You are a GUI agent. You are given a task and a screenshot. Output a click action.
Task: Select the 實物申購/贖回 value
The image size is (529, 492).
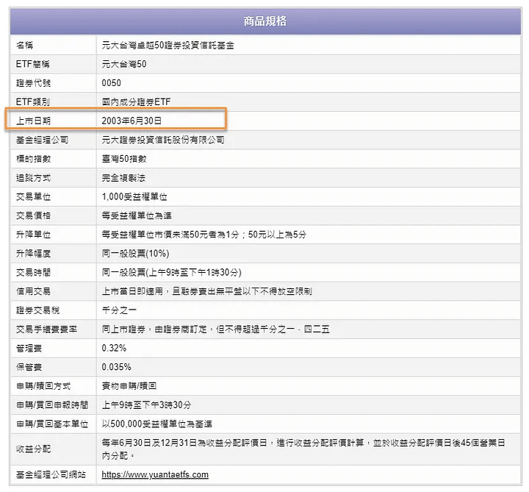tap(129, 385)
